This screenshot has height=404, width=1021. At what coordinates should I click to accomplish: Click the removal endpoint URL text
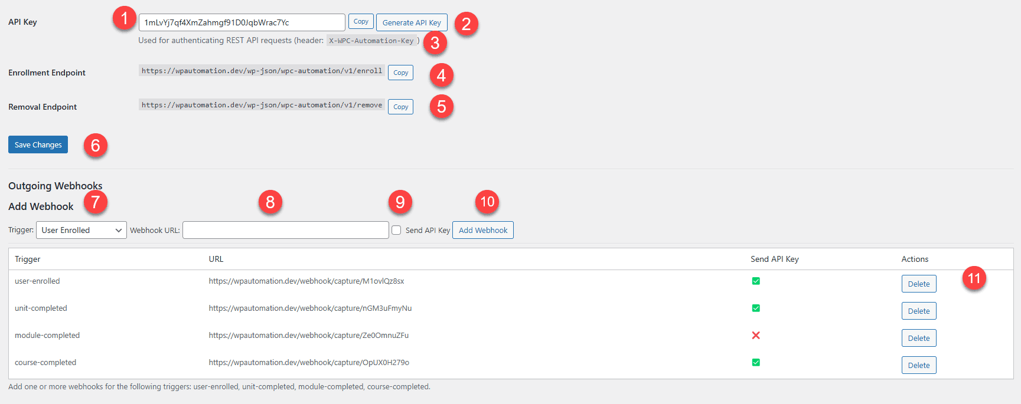pyautogui.click(x=262, y=105)
